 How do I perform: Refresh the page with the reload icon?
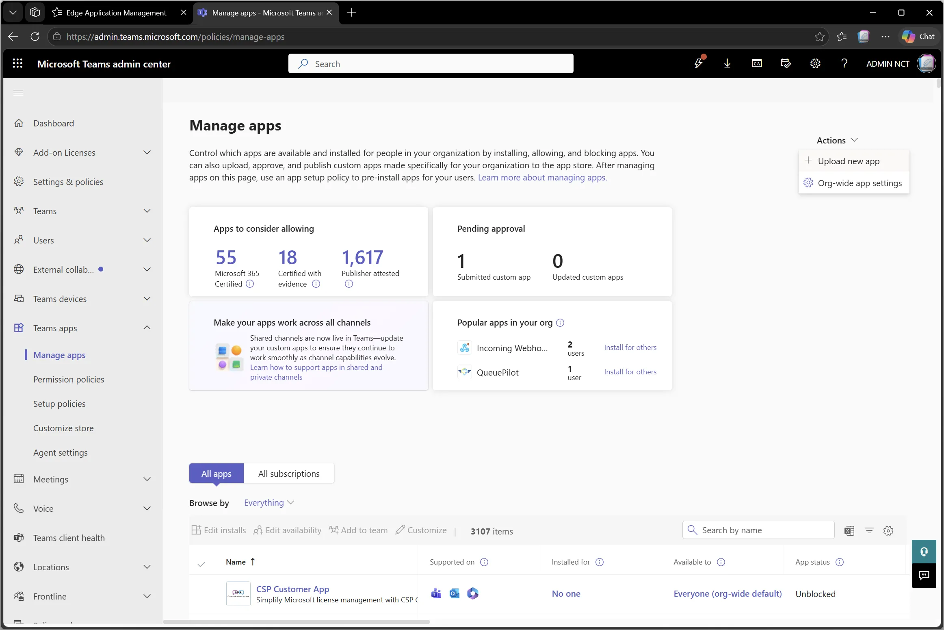point(35,37)
